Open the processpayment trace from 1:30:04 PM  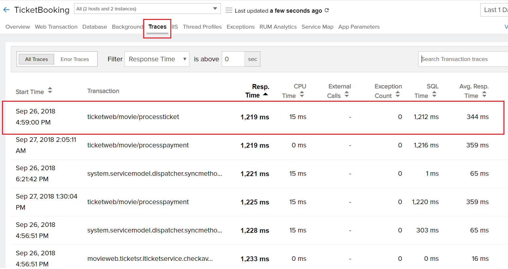[x=138, y=202]
